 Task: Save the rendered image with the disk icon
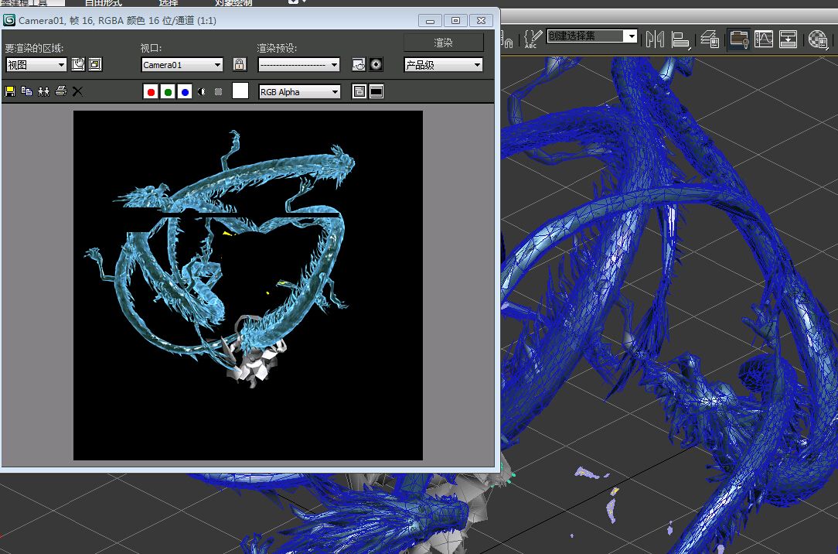(x=10, y=91)
